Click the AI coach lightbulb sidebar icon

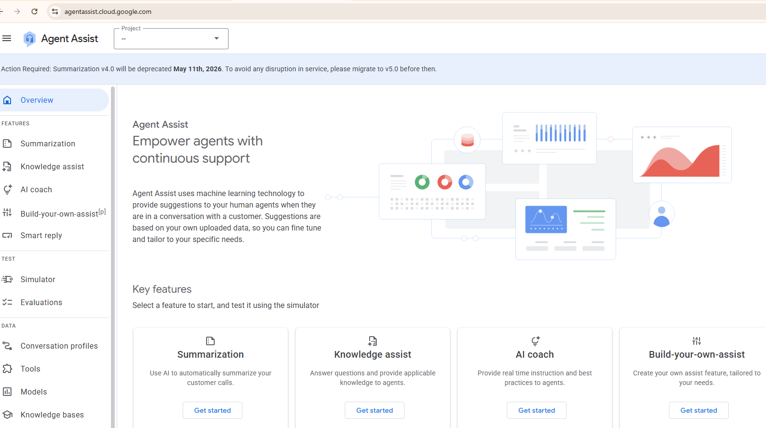coord(7,189)
